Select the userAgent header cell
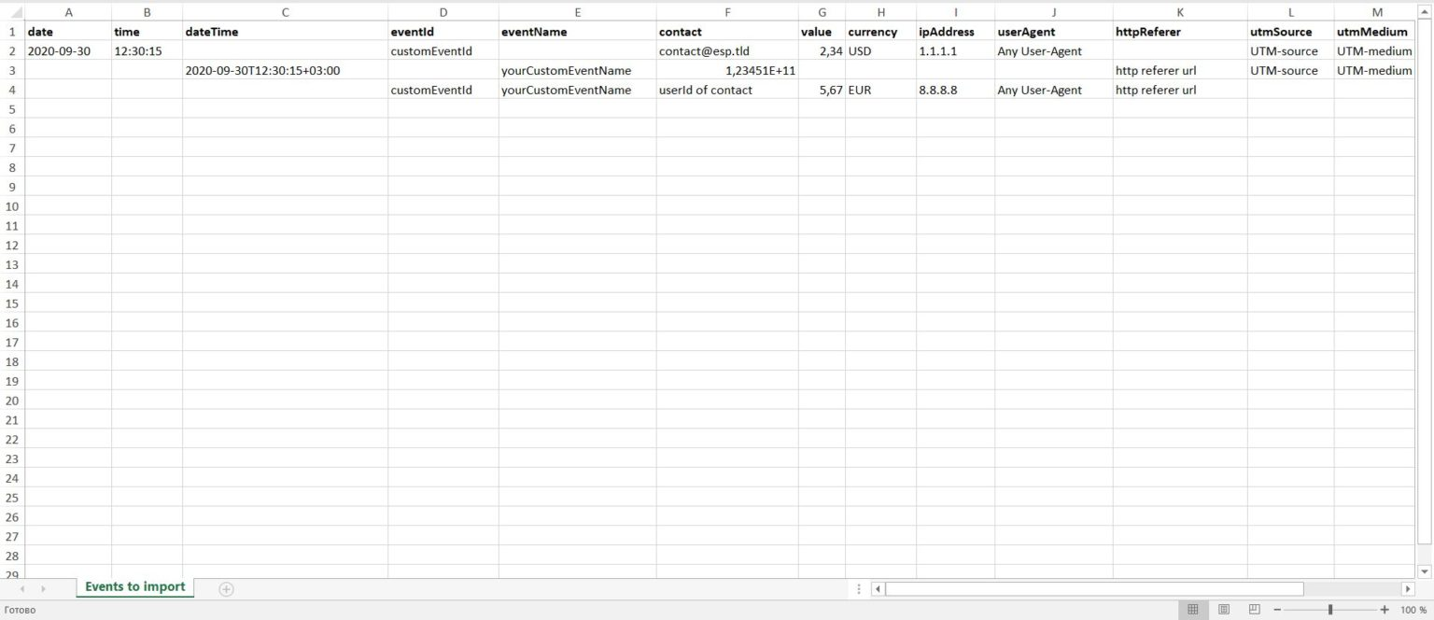The height and width of the screenshot is (620, 1434). pyautogui.click(x=1053, y=32)
